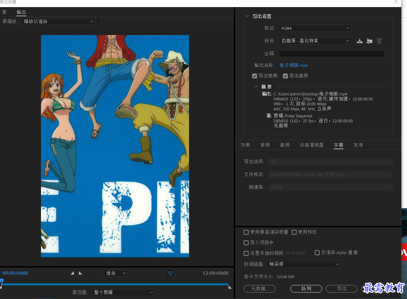Click the 电子相册.mp4 output name link
The image size is (407, 299).
[x=293, y=65]
